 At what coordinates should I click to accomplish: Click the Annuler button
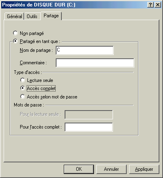pyautogui.click(x=111, y=169)
